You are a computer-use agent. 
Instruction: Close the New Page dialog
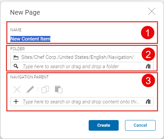152,11
